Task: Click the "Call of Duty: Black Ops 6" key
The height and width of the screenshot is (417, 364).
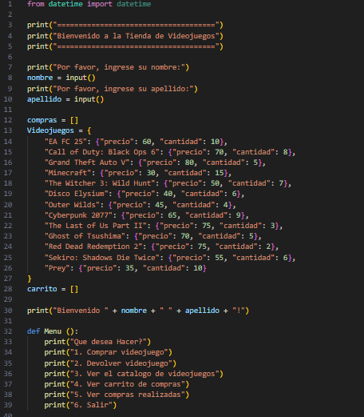Action: 101,152
